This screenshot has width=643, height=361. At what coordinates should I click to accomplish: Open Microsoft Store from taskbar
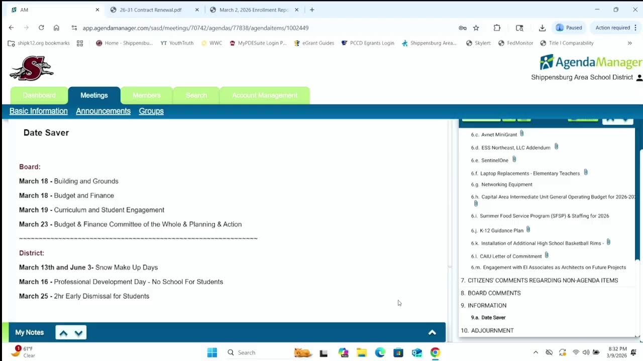coord(398,352)
